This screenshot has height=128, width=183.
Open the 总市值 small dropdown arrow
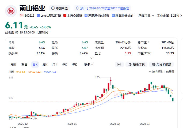pos(148,42)
